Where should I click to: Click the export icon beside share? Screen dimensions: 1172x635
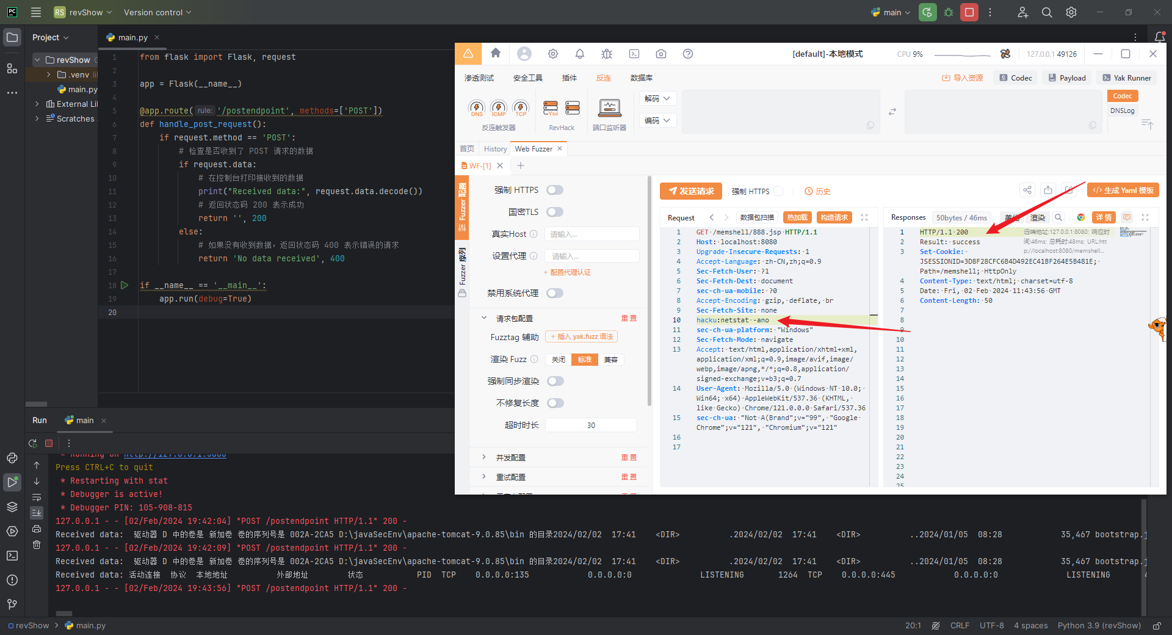coord(1048,191)
